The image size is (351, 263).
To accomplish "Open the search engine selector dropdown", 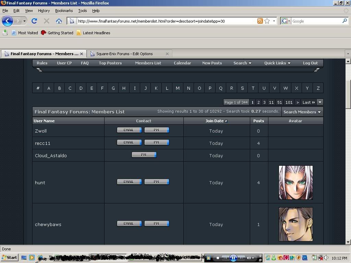I will (x=289, y=21).
